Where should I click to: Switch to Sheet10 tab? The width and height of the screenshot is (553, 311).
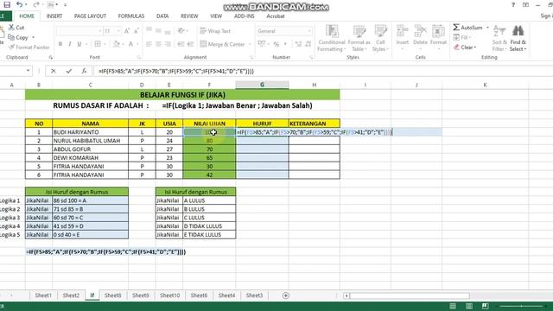[169, 295]
